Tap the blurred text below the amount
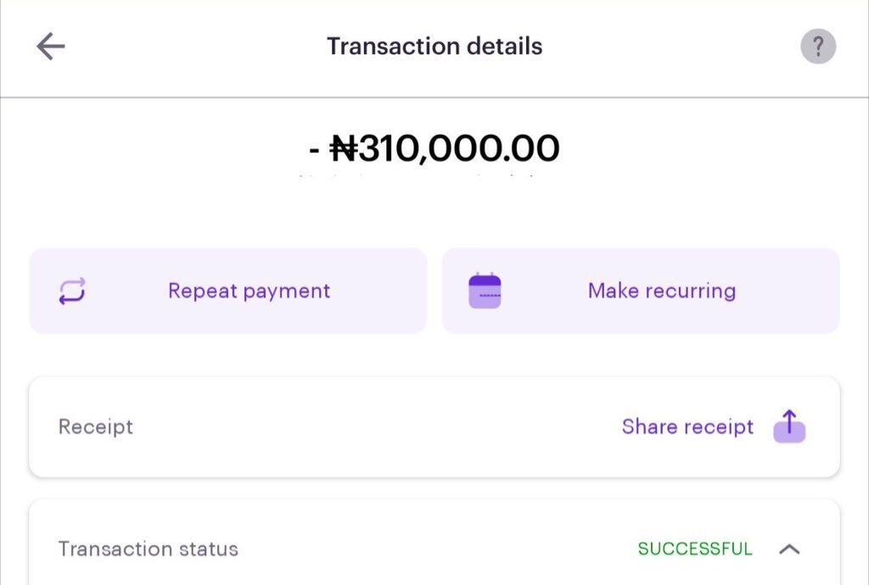This screenshot has height=585, width=869. point(418,179)
